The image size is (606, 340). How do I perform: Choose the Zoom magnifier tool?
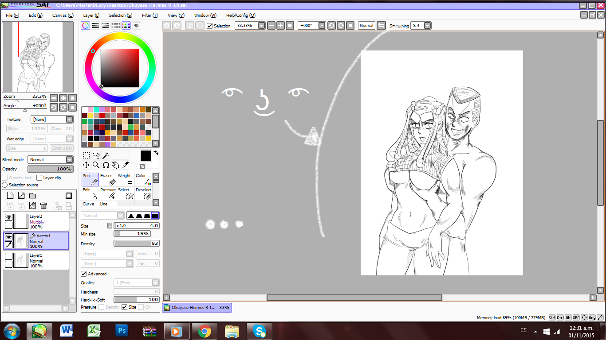[96, 165]
